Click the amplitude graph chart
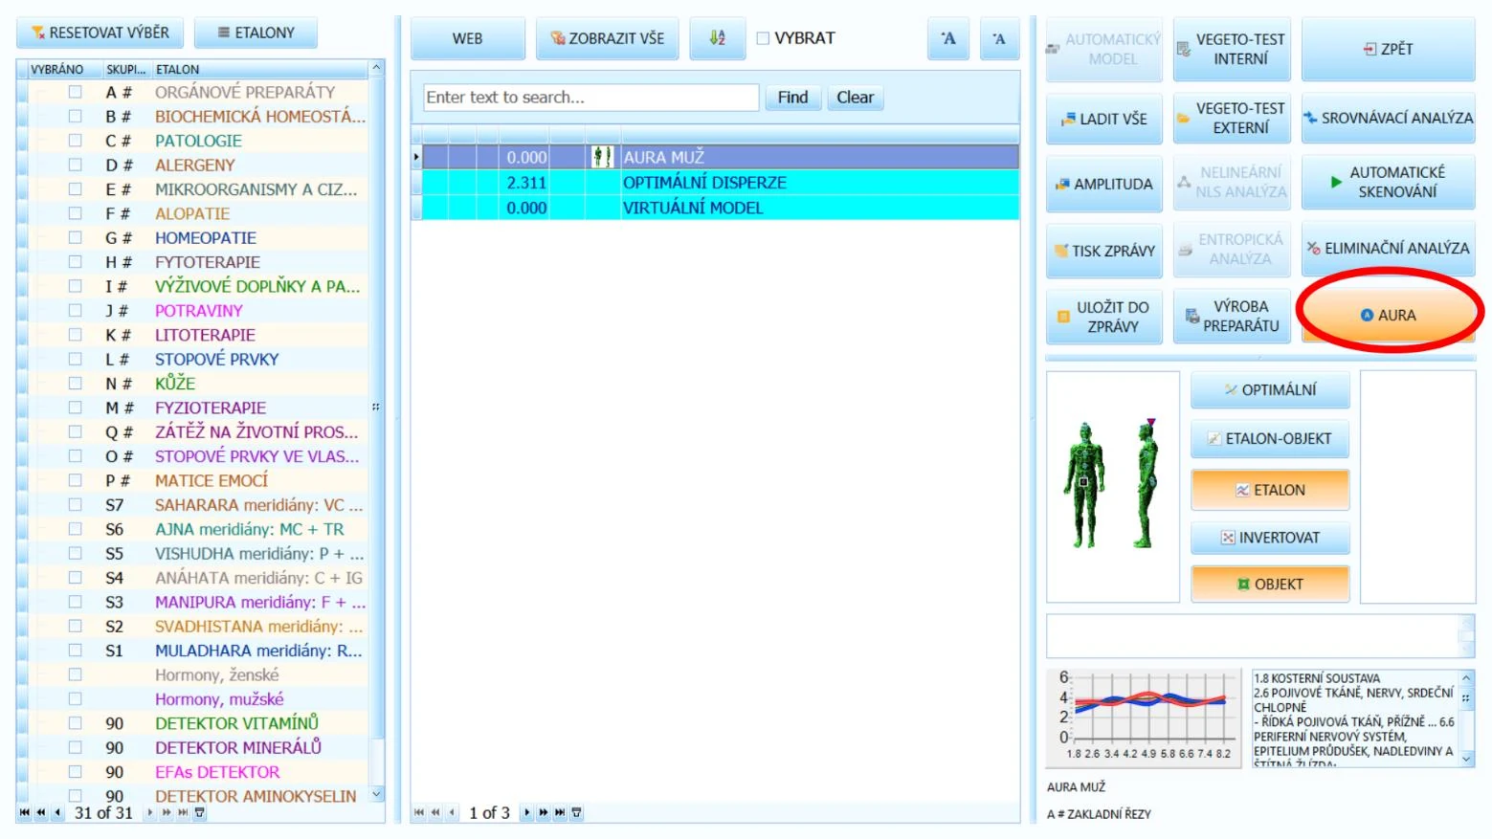 point(1145,717)
